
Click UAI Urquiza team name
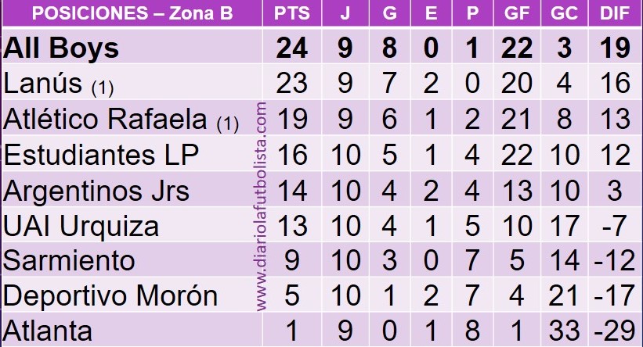pyautogui.click(x=81, y=226)
